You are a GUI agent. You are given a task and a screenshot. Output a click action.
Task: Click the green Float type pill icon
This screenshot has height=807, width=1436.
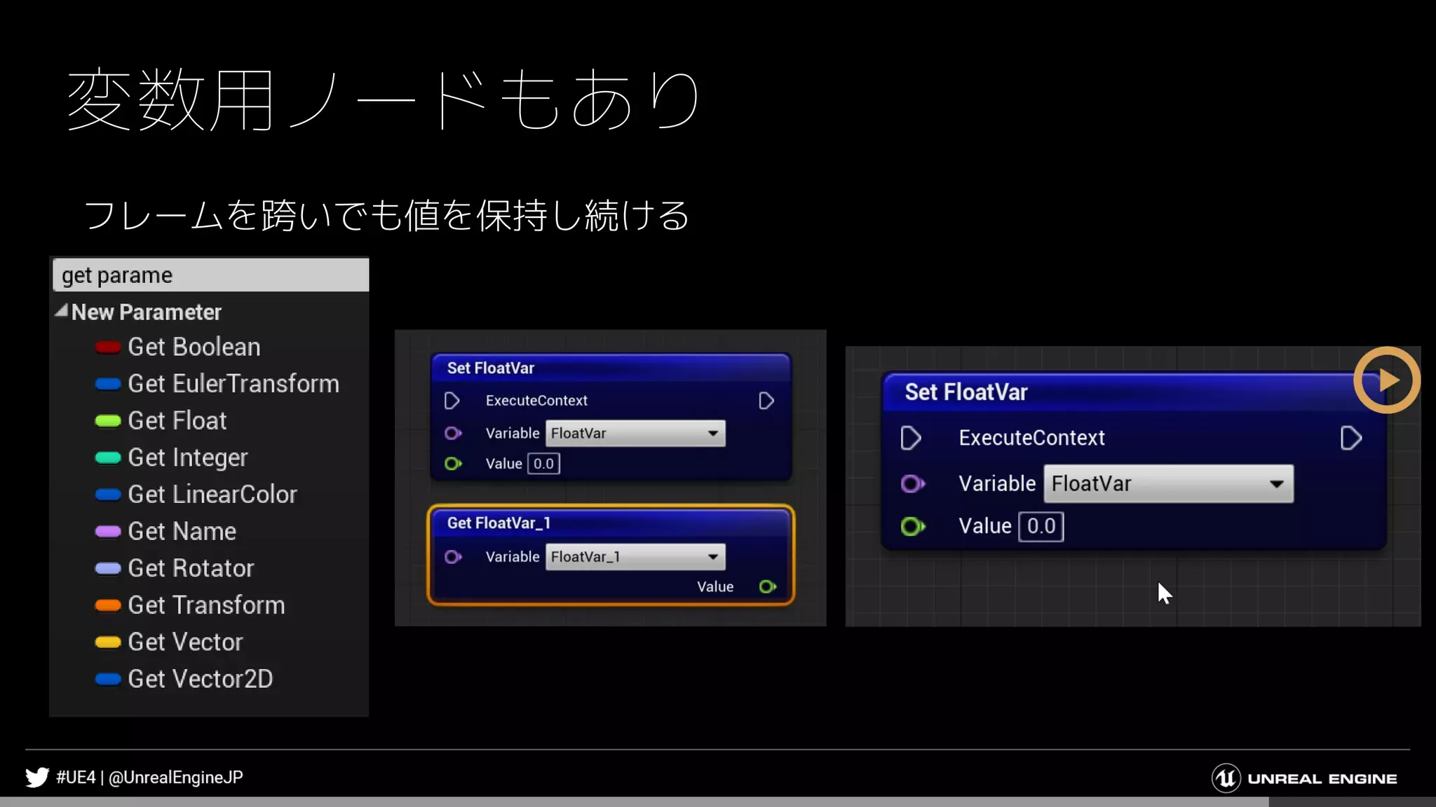(x=108, y=421)
